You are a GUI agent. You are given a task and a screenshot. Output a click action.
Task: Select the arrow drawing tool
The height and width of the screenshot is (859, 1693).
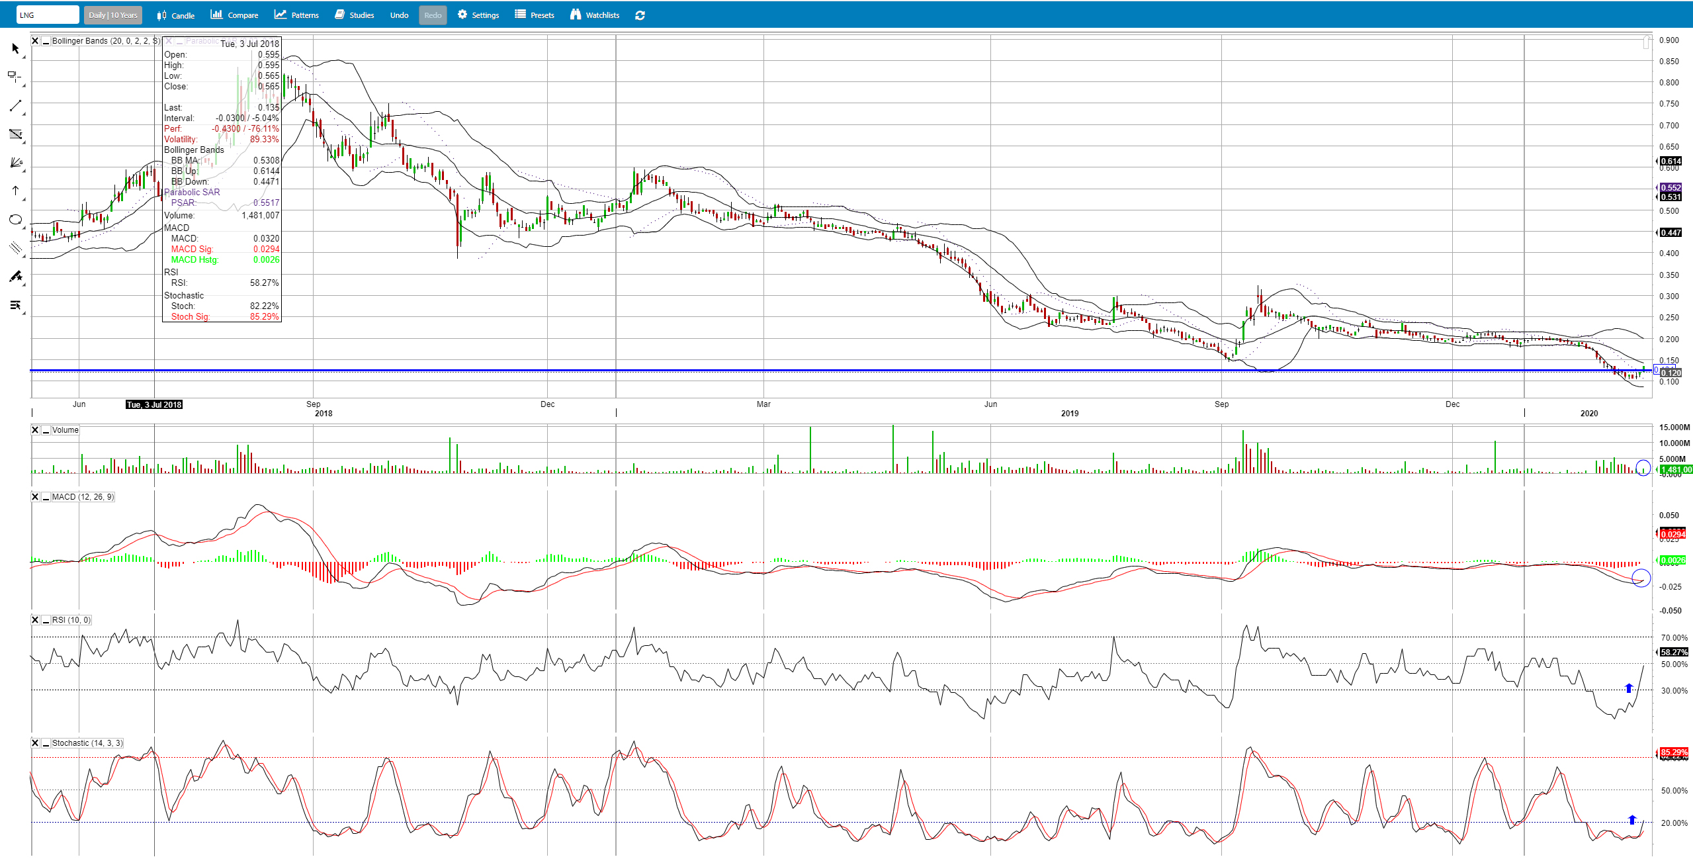pyautogui.click(x=16, y=191)
